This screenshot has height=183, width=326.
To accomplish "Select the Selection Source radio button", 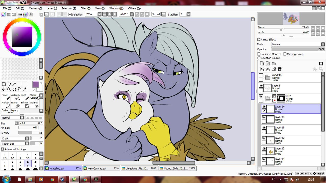I will (259, 58).
